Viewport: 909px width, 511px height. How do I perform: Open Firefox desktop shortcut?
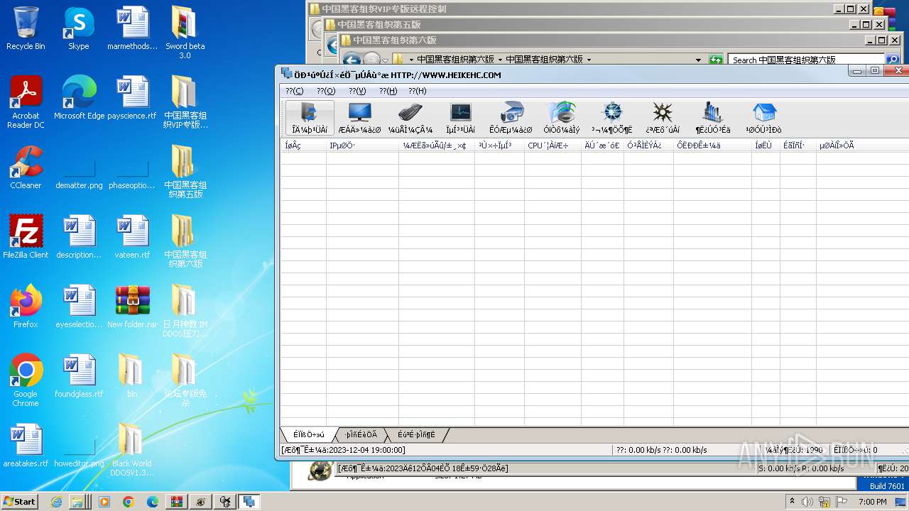(x=26, y=307)
